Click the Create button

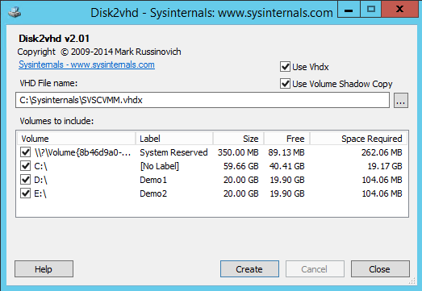249,268
